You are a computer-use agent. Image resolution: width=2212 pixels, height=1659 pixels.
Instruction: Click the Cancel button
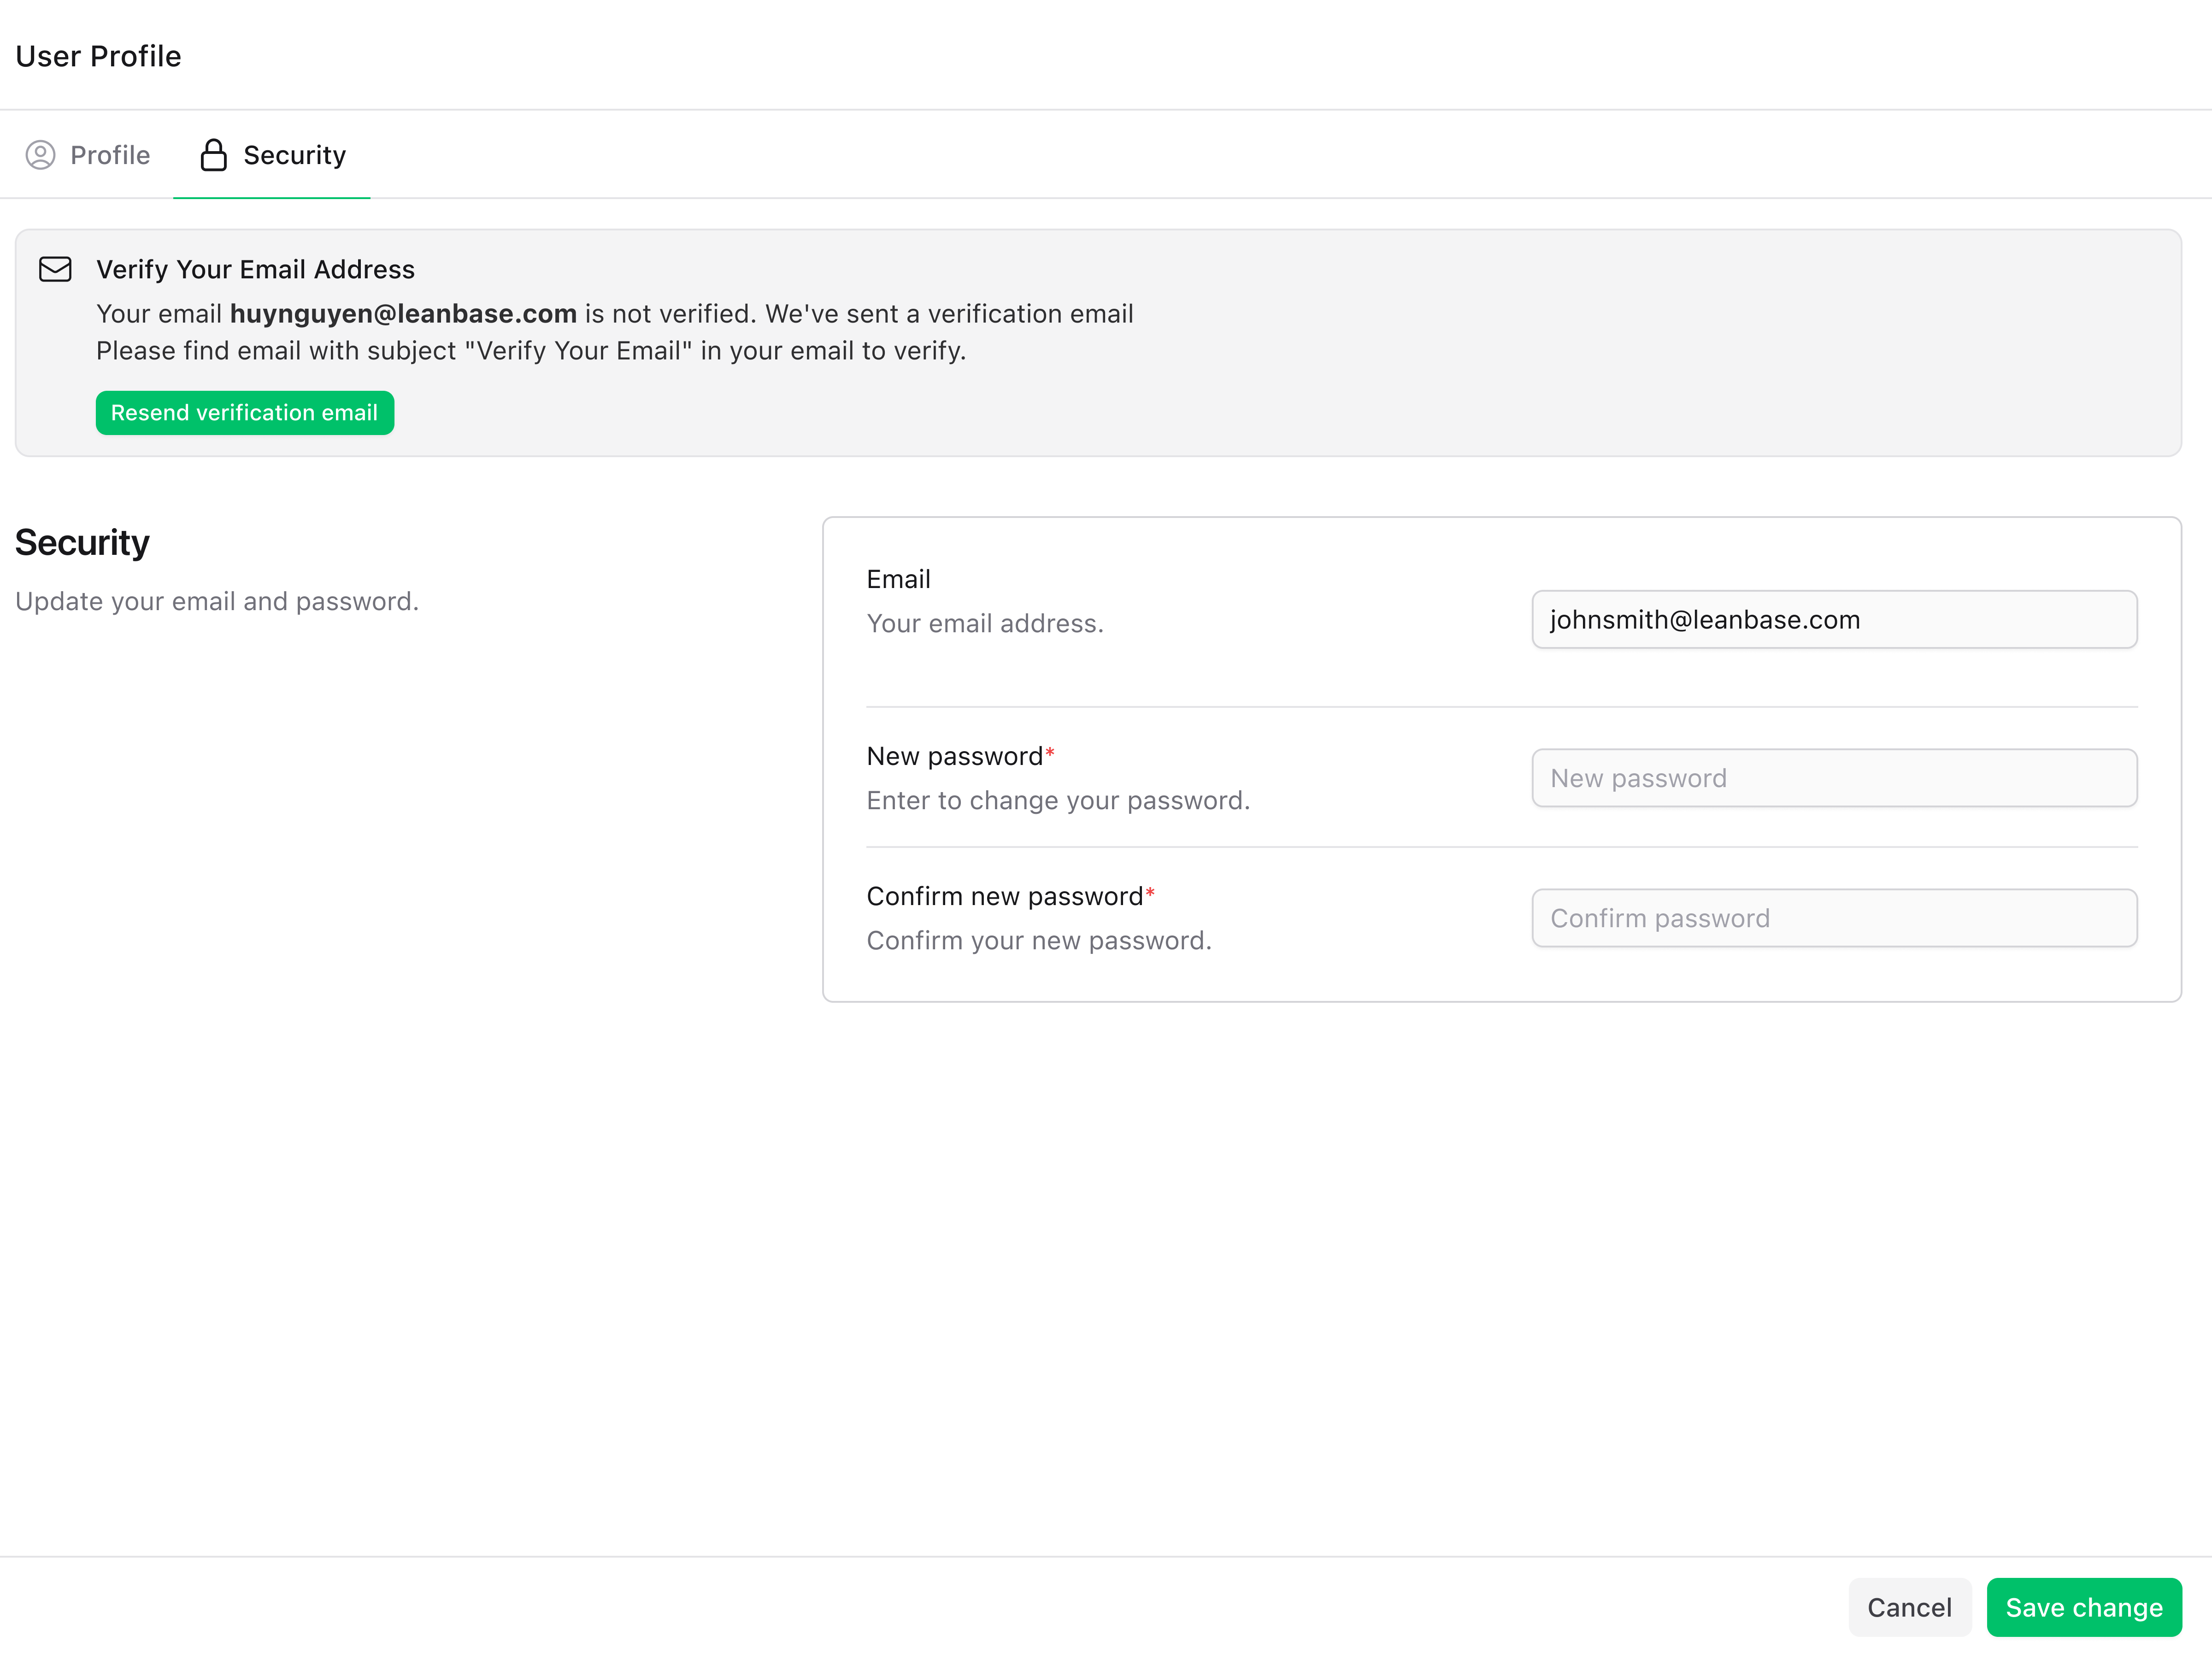(x=1908, y=1607)
